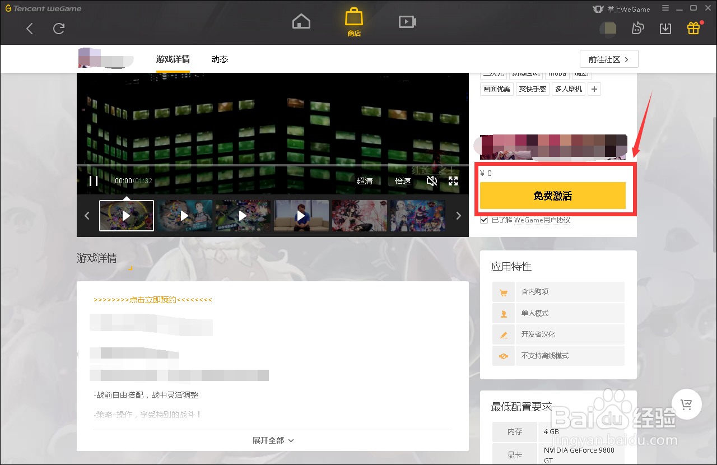The width and height of the screenshot is (717, 465).
Task: Expand full description with 展开全部
Action: click(x=273, y=440)
